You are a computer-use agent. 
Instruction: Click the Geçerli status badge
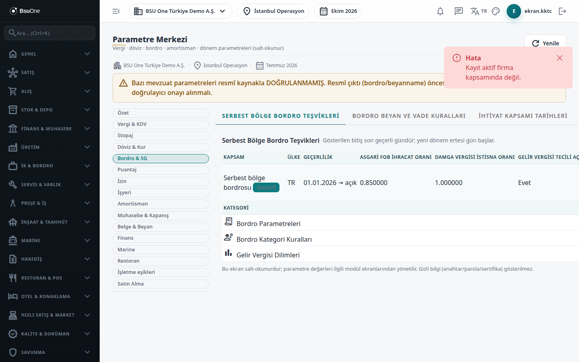click(266, 187)
